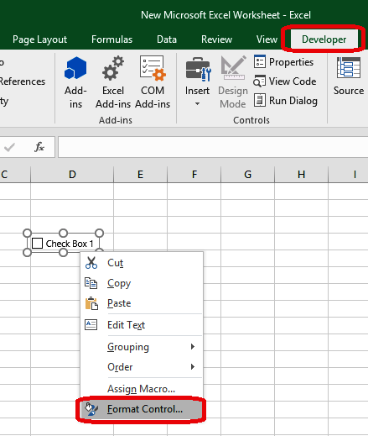Choose Copy from the context menu
This screenshot has width=368, height=436.
[x=142, y=283]
